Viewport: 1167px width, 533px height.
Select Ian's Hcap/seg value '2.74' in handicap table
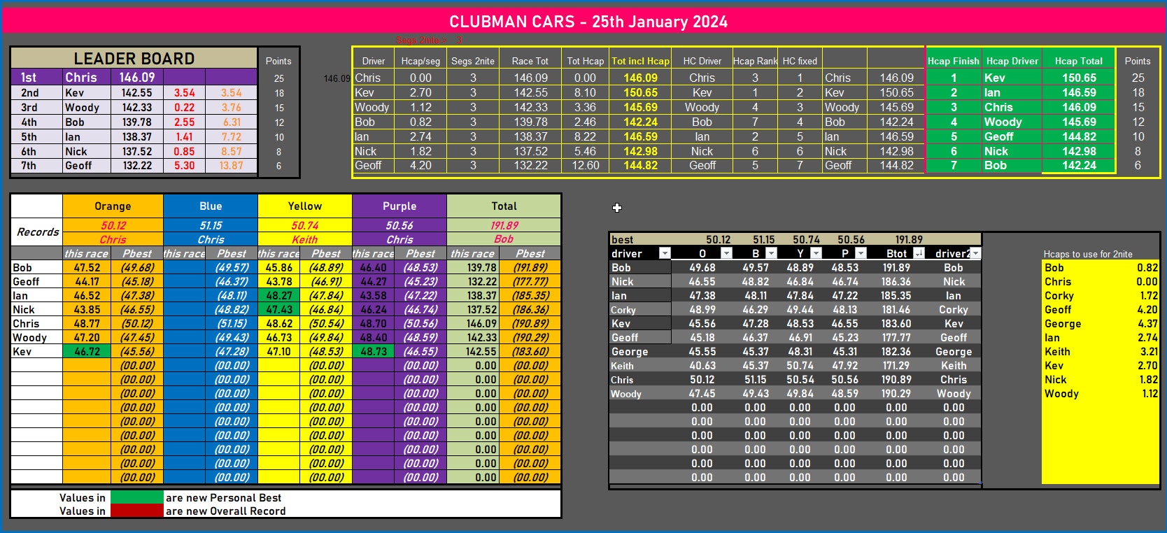pyautogui.click(x=420, y=136)
